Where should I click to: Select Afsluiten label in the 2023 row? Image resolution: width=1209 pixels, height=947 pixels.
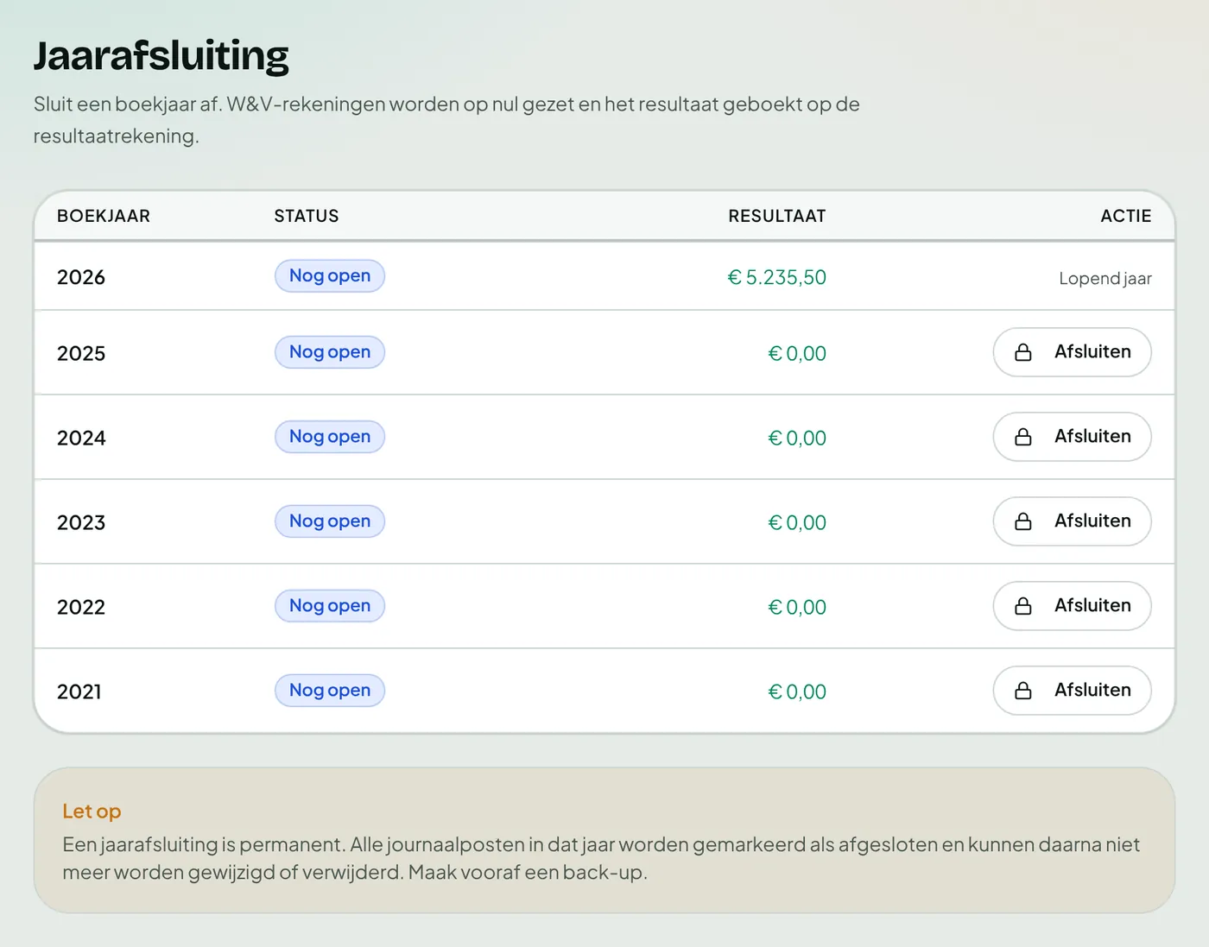click(x=1092, y=521)
